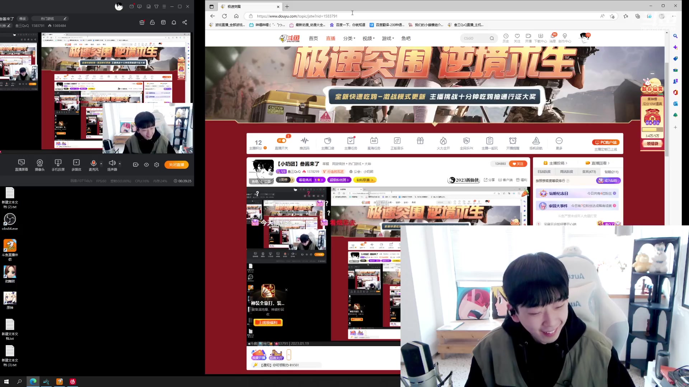Expand the 视频 dropdown menu

pos(369,38)
